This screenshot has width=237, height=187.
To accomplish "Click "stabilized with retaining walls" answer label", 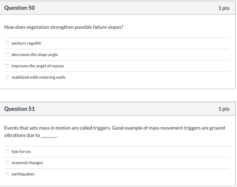I will click(x=39, y=77).
